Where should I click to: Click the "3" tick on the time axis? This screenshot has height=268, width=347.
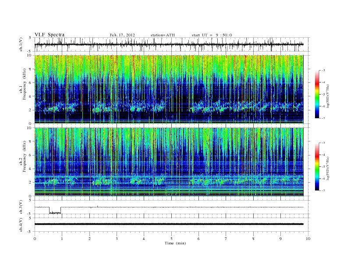click(117, 239)
